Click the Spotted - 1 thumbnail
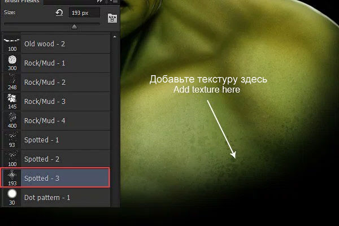 (12, 140)
